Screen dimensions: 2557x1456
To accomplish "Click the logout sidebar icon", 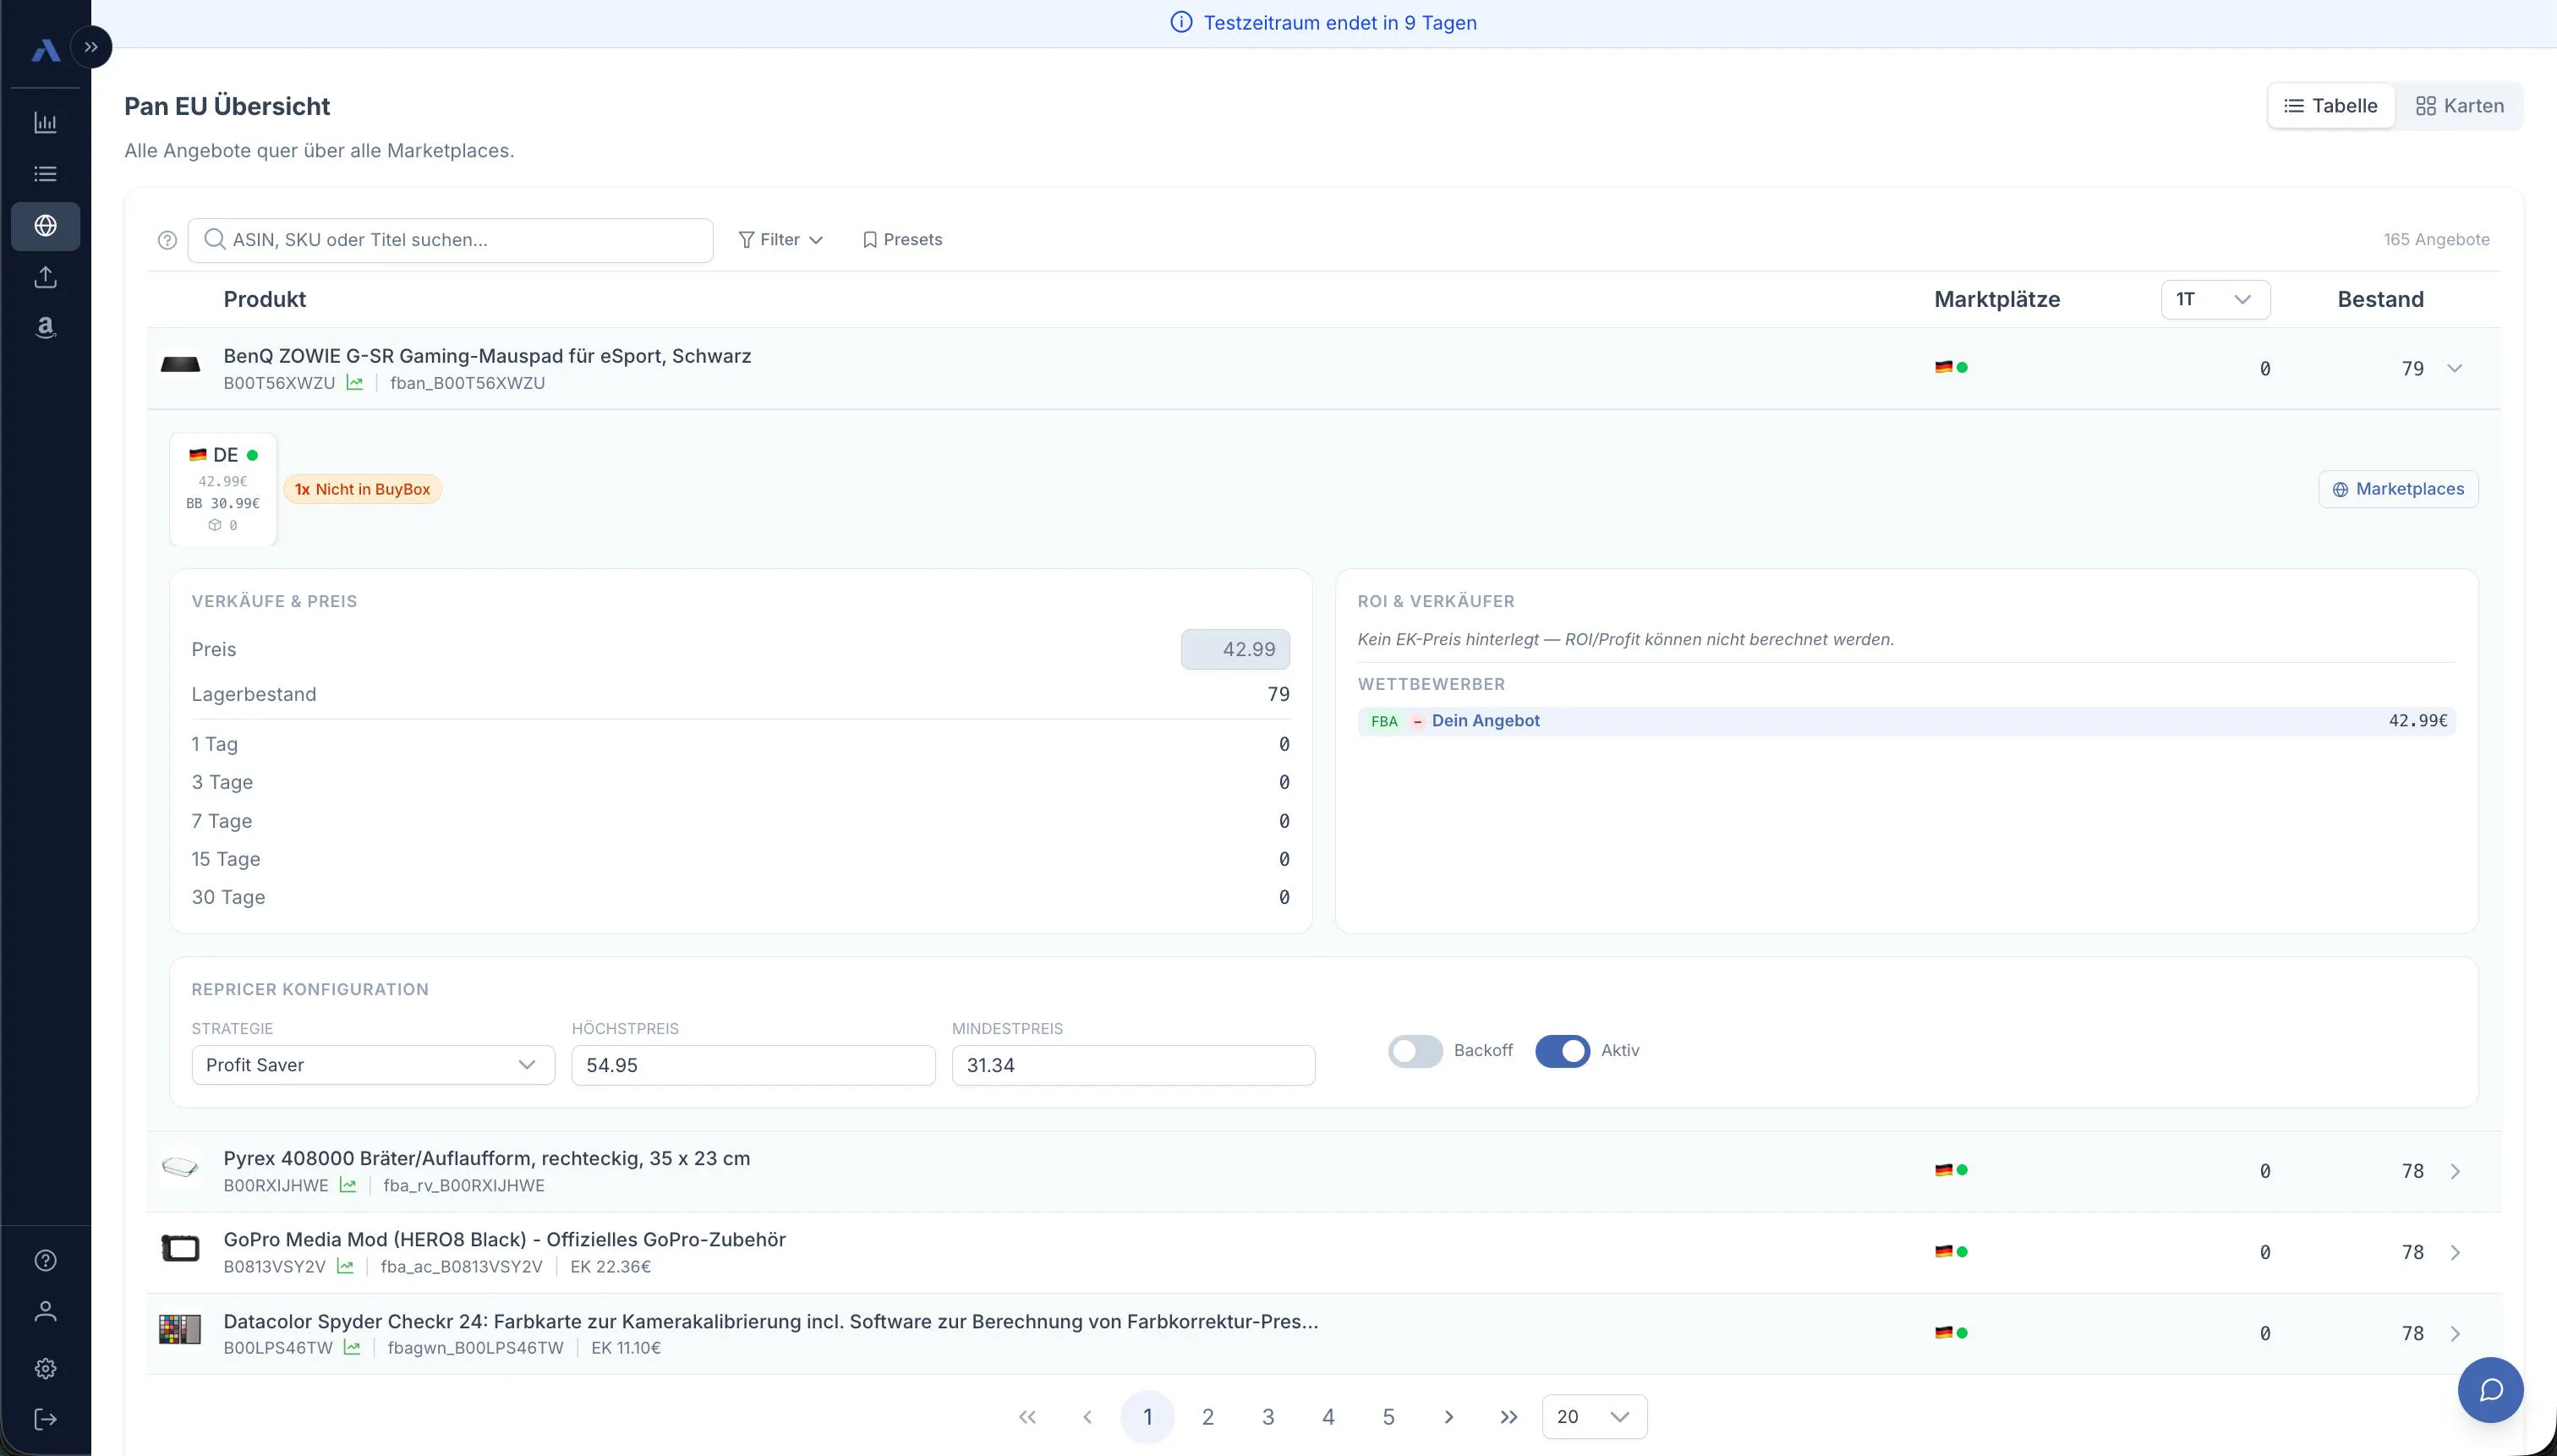I will [x=45, y=1419].
